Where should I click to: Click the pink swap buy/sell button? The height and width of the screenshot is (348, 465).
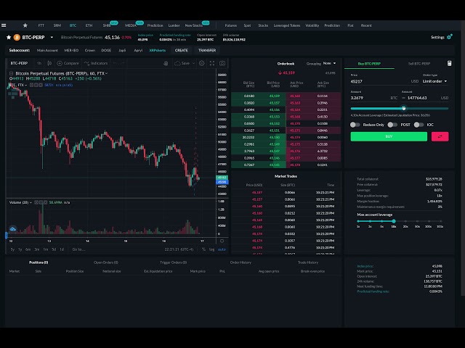click(440, 136)
